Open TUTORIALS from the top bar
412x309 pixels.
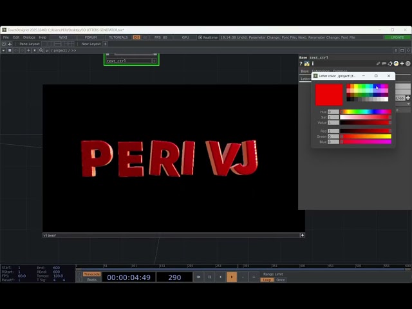[x=118, y=37]
